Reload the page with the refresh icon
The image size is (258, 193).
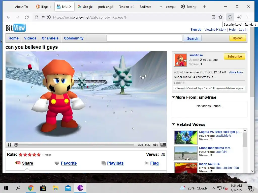pyautogui.click(x=27, y=17)
